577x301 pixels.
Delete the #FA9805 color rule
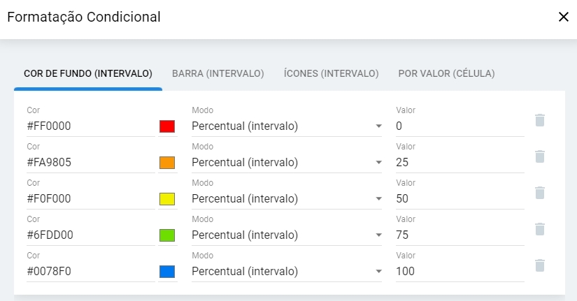539,156
